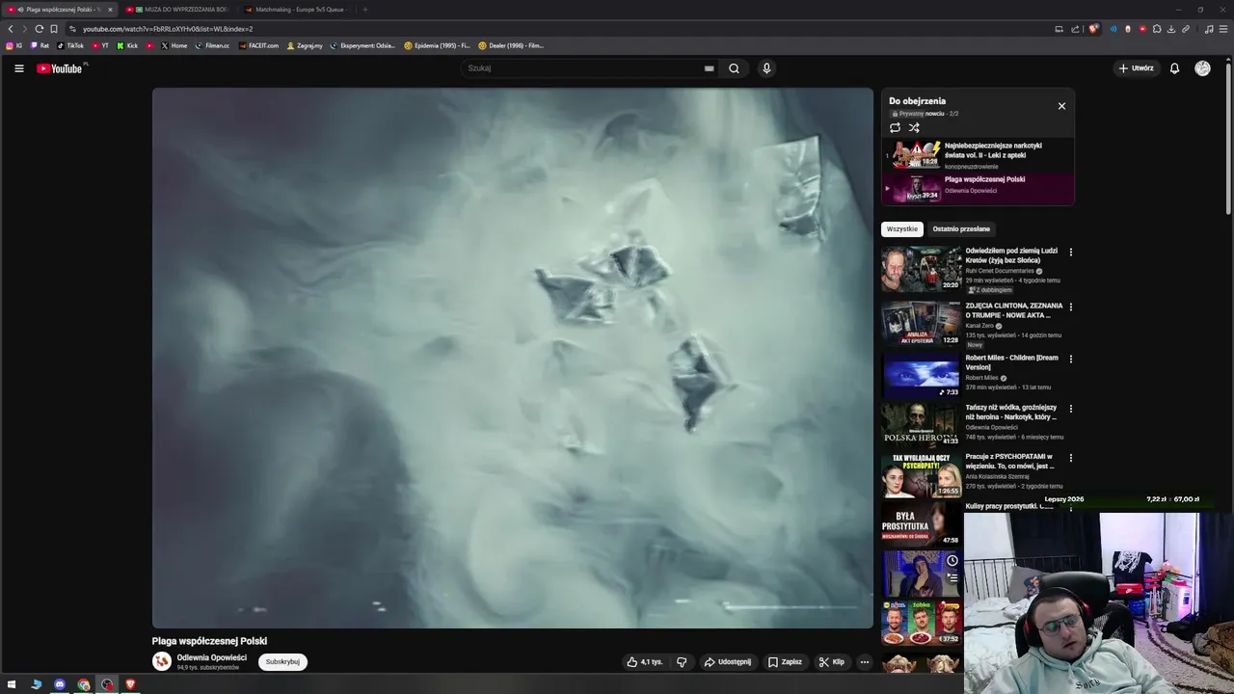Open the Filman.cc bookmark
Image resolution: width=1234 pixels, height=694 pixels.
pos(212,45)
